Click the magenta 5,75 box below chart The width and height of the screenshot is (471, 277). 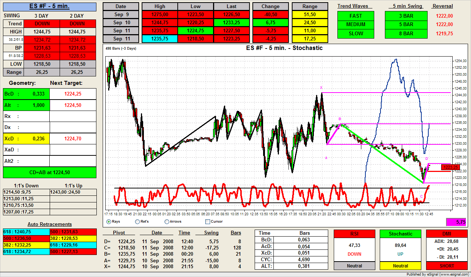pyautogui.click(x=456, y=222)
